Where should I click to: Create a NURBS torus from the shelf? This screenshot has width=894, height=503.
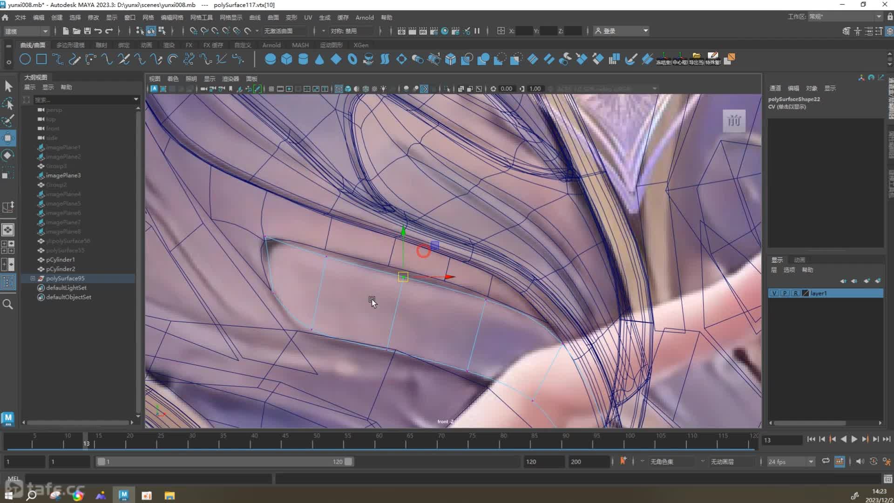[352, 59]
